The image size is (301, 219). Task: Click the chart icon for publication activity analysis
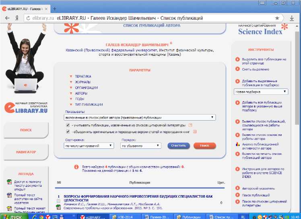237,144
